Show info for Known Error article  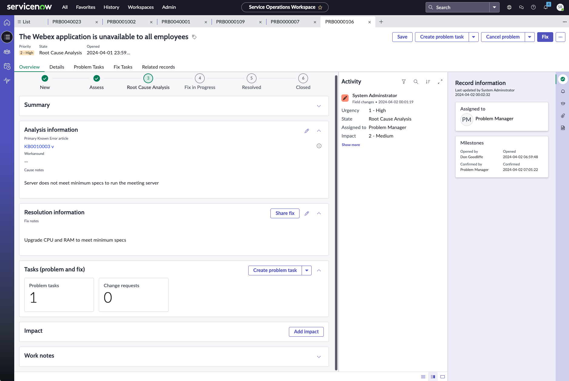point(319,146)
